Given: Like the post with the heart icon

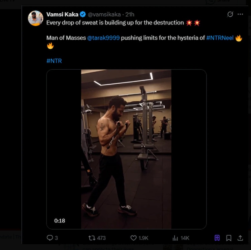Looking at the screenshot, I should click(134, 238).
